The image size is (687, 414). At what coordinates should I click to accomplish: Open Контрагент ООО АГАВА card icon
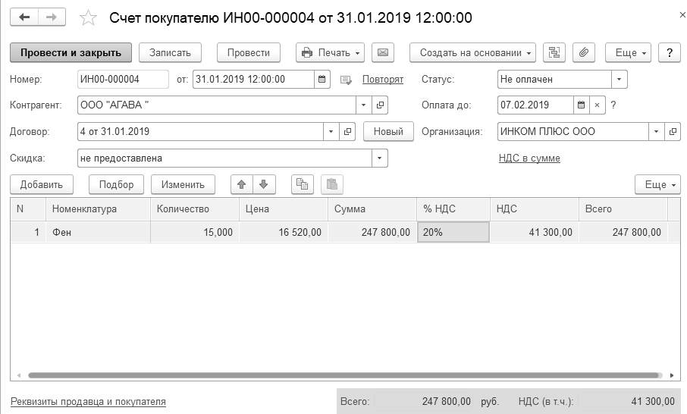[380, 105]
